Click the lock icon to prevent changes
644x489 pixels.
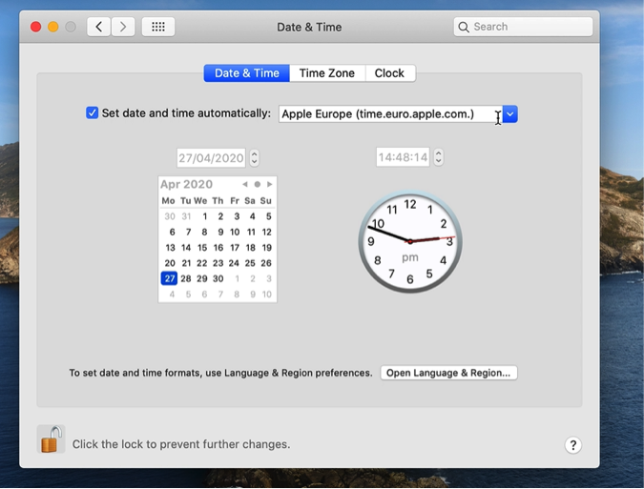tap(51, 439)
